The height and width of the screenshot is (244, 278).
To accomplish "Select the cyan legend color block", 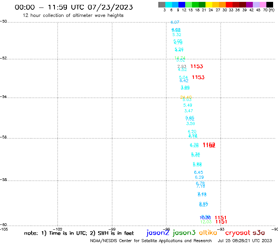I will point(169,5).
